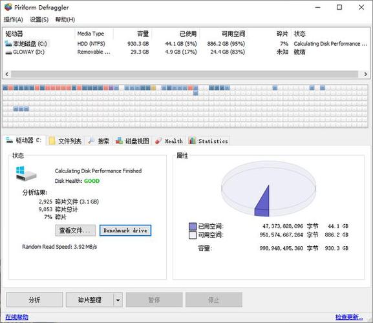The image size is (373, 323).
Task: Switch to the 磁盘视图 tab
Action: pyautogui.click(x=133, y=141)
